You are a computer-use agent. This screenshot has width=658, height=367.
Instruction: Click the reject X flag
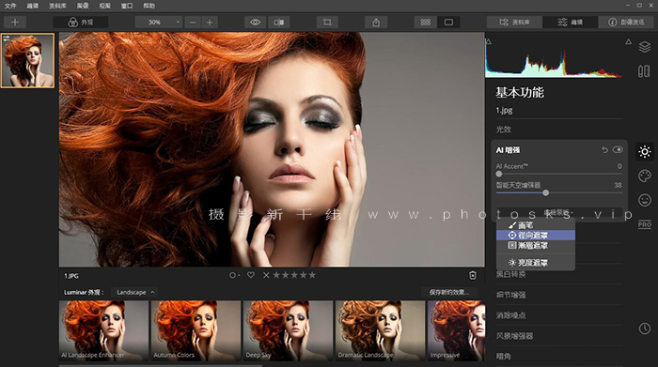266,275
